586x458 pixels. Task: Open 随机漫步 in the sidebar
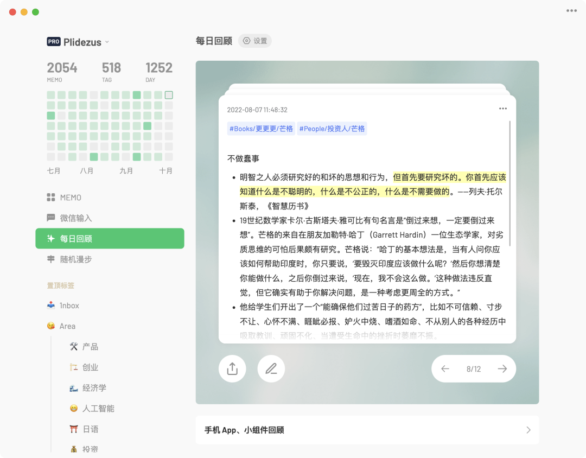point(110,259)
